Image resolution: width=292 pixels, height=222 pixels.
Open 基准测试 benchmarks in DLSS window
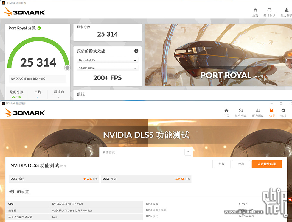pos(241,113)
